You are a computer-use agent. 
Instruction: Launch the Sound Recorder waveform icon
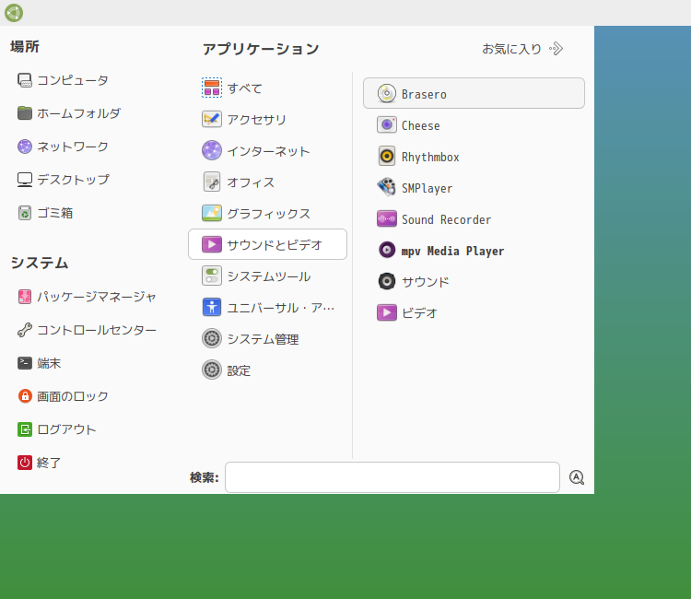[x=386, y=218]
